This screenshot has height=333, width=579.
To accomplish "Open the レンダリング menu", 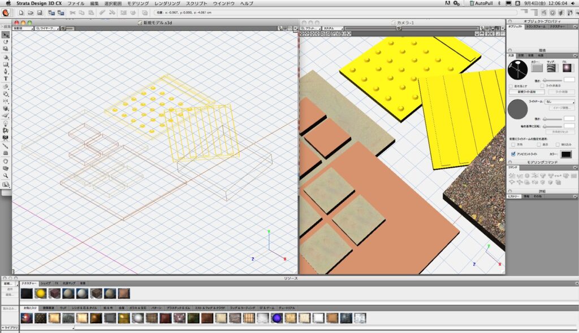I will [167, 3].
